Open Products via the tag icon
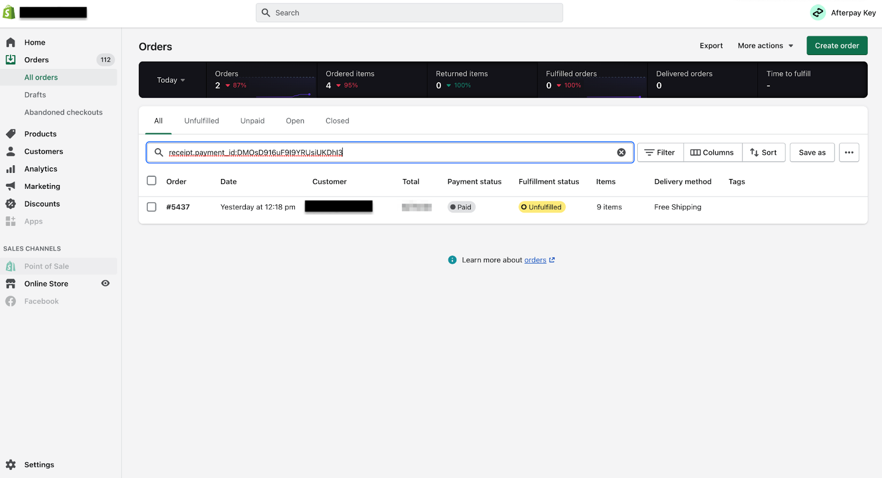Image resolution: width=882 pixels, height=478 pixels. click(10, 134)
